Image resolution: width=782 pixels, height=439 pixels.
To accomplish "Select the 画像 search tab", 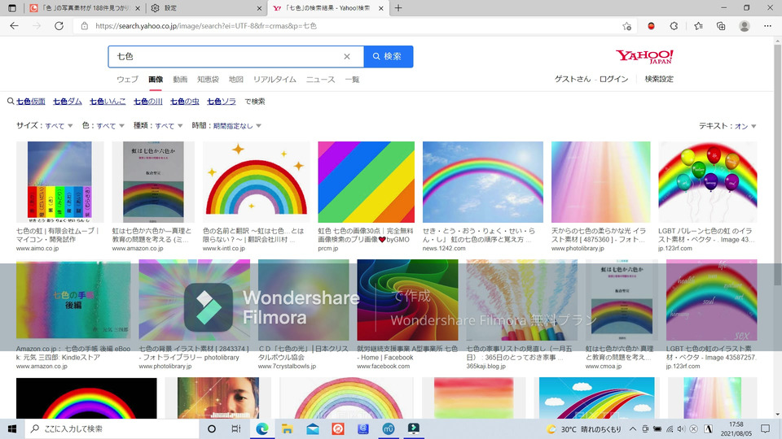I will coord(156,79).
